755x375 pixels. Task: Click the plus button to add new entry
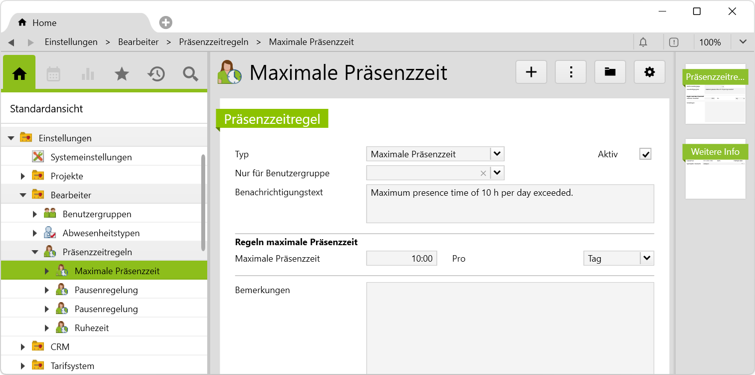click(531, 72)
